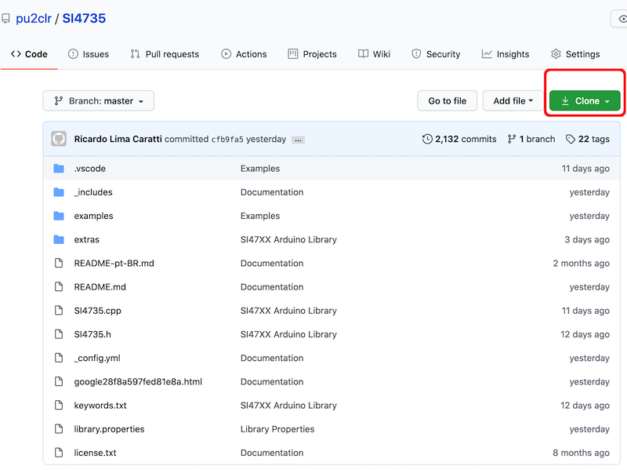Open "SI47XX Arduino Library" message on extras row
The height and width of the screenshot is (470, 627).
[288, 239]
